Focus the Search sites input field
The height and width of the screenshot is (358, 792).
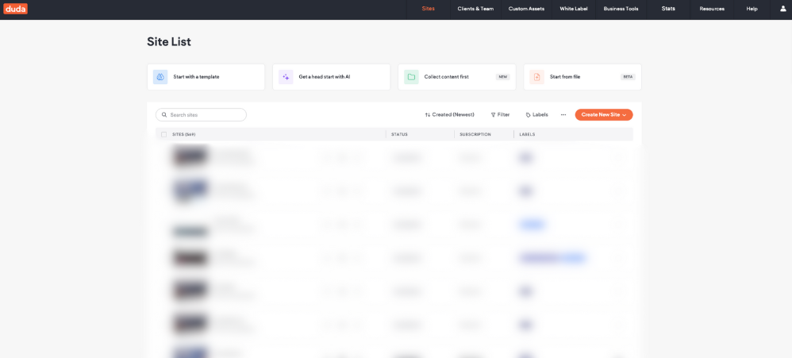[206, 115]
